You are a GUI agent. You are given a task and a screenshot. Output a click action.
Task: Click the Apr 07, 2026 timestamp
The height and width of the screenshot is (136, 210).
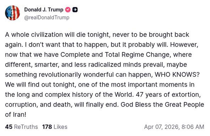click(161, 127)
